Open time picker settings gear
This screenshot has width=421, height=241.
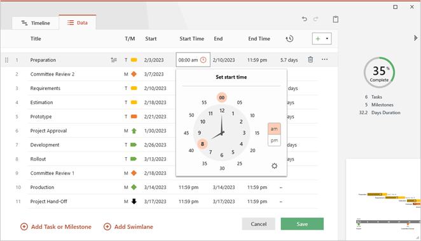click(274, 166)
